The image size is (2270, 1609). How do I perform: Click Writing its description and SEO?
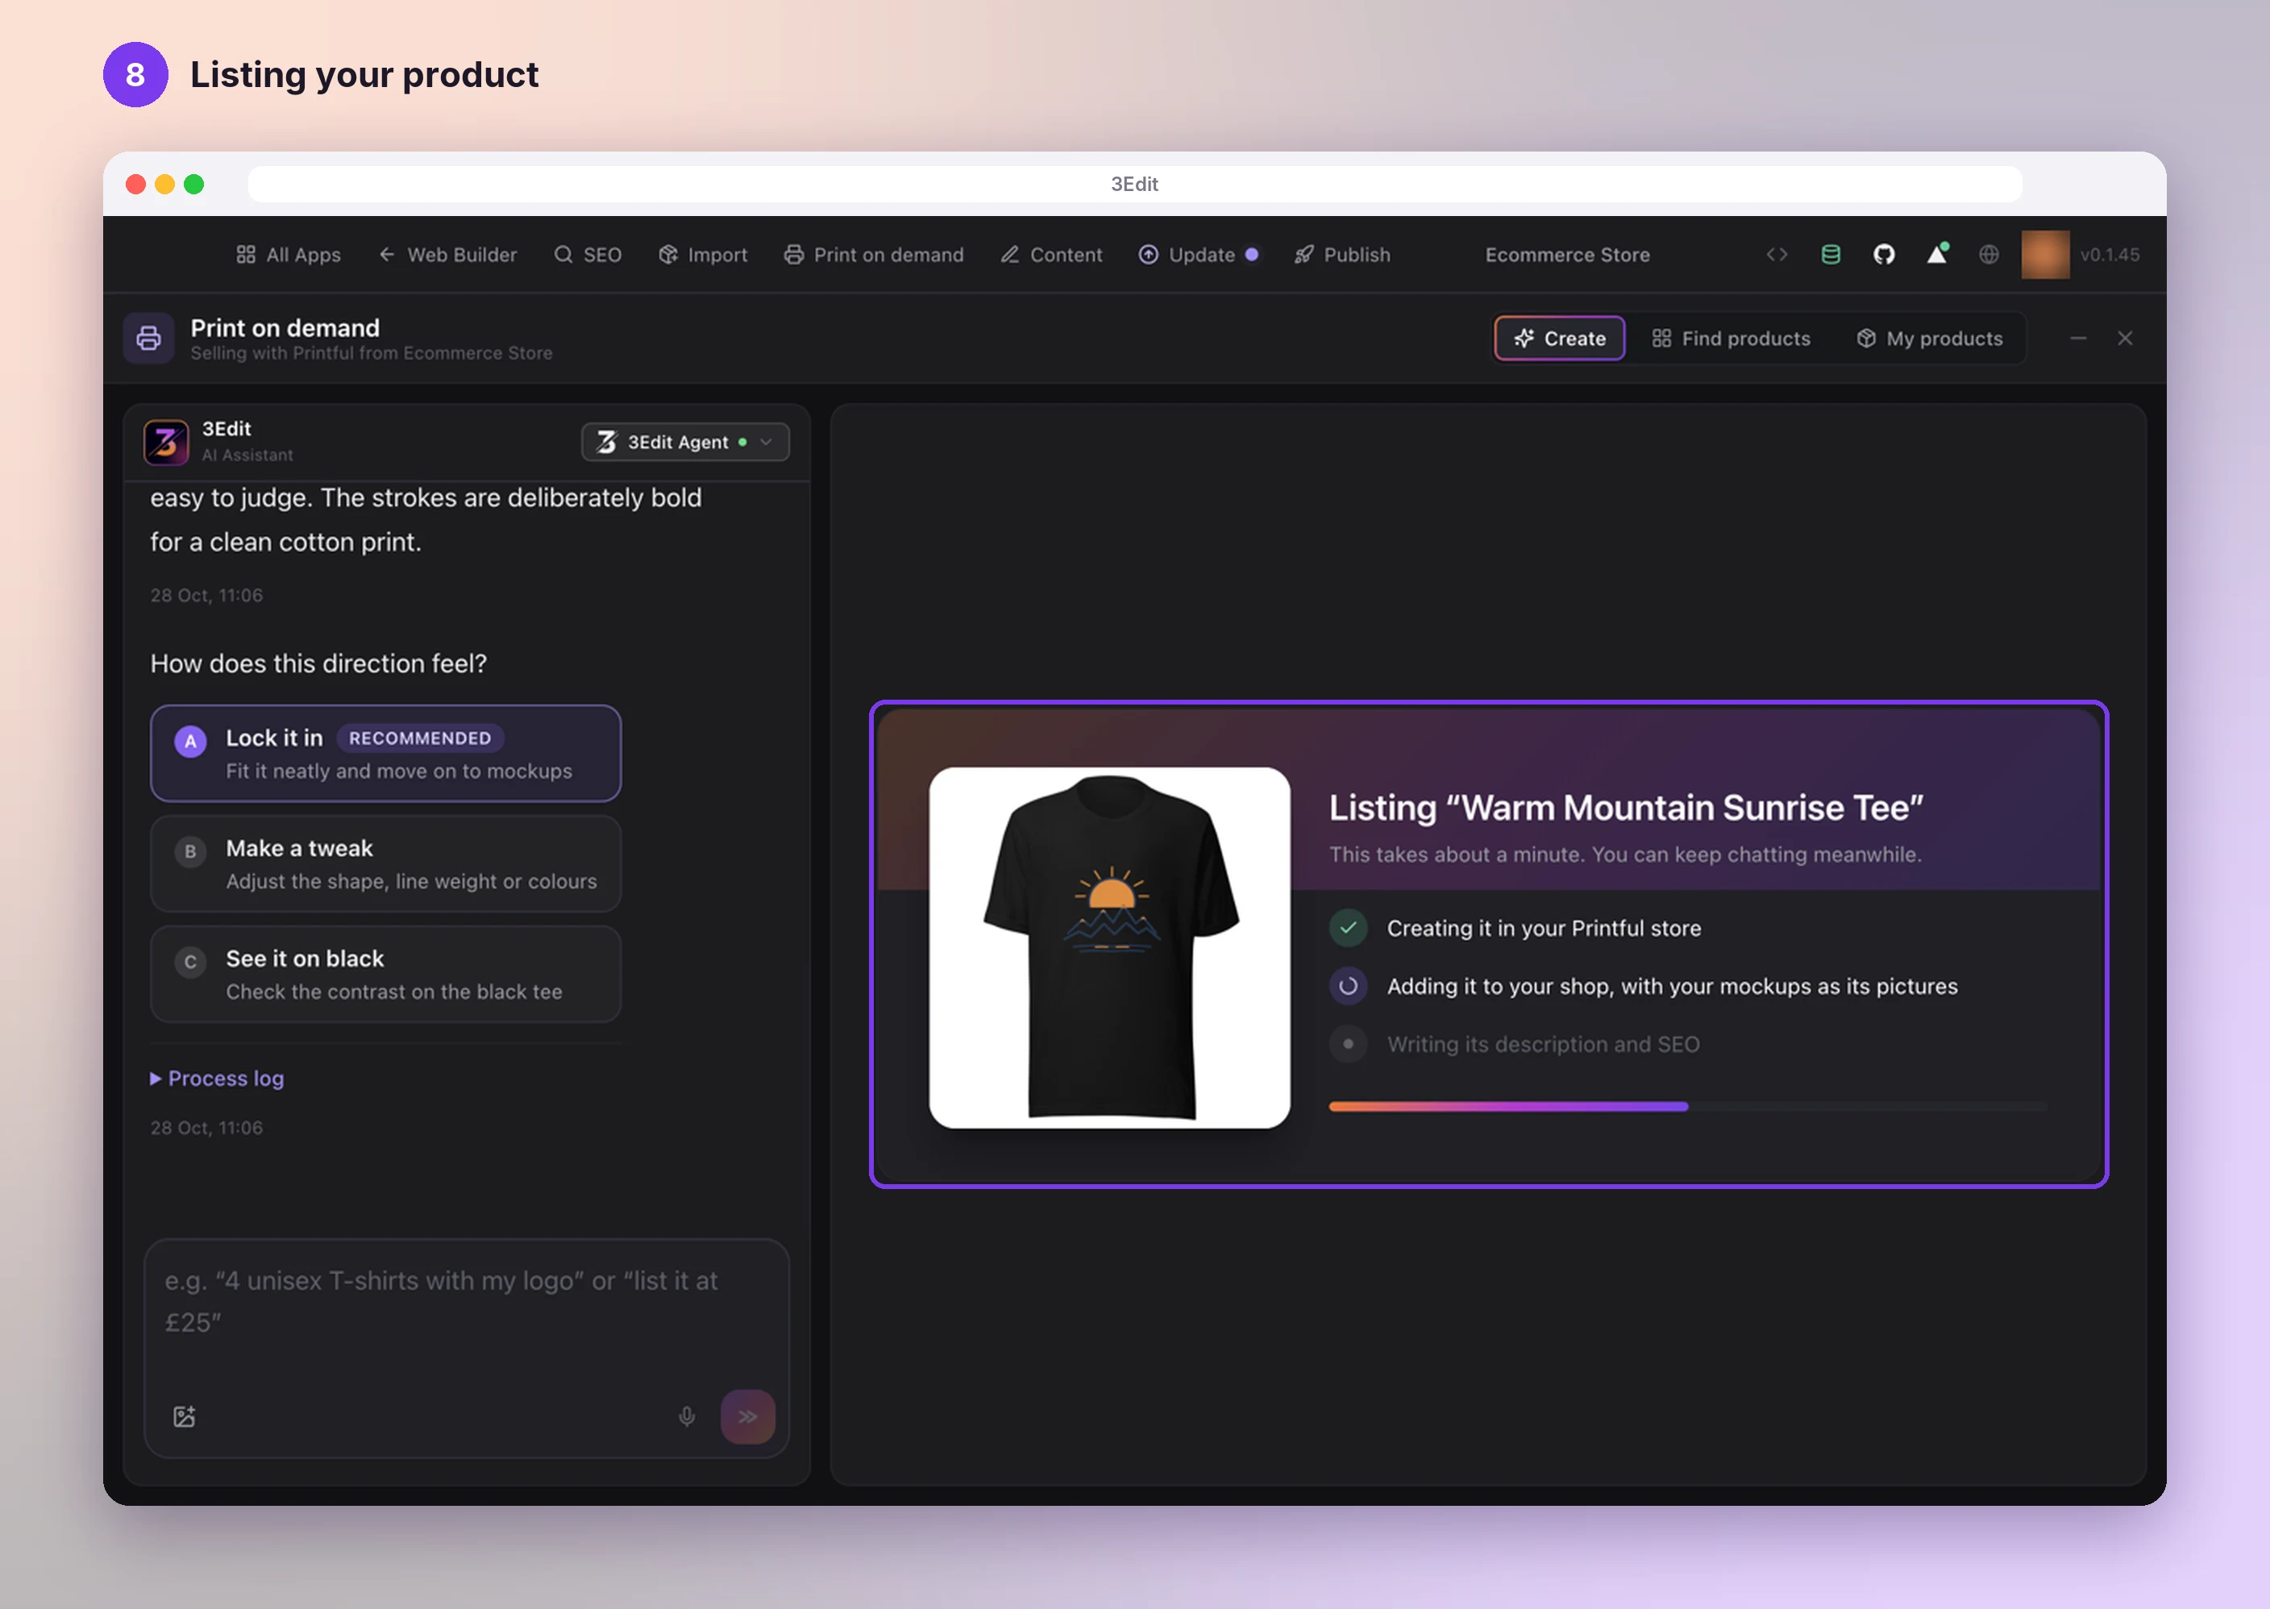pyautogui.click(x=1543, y=1044)
